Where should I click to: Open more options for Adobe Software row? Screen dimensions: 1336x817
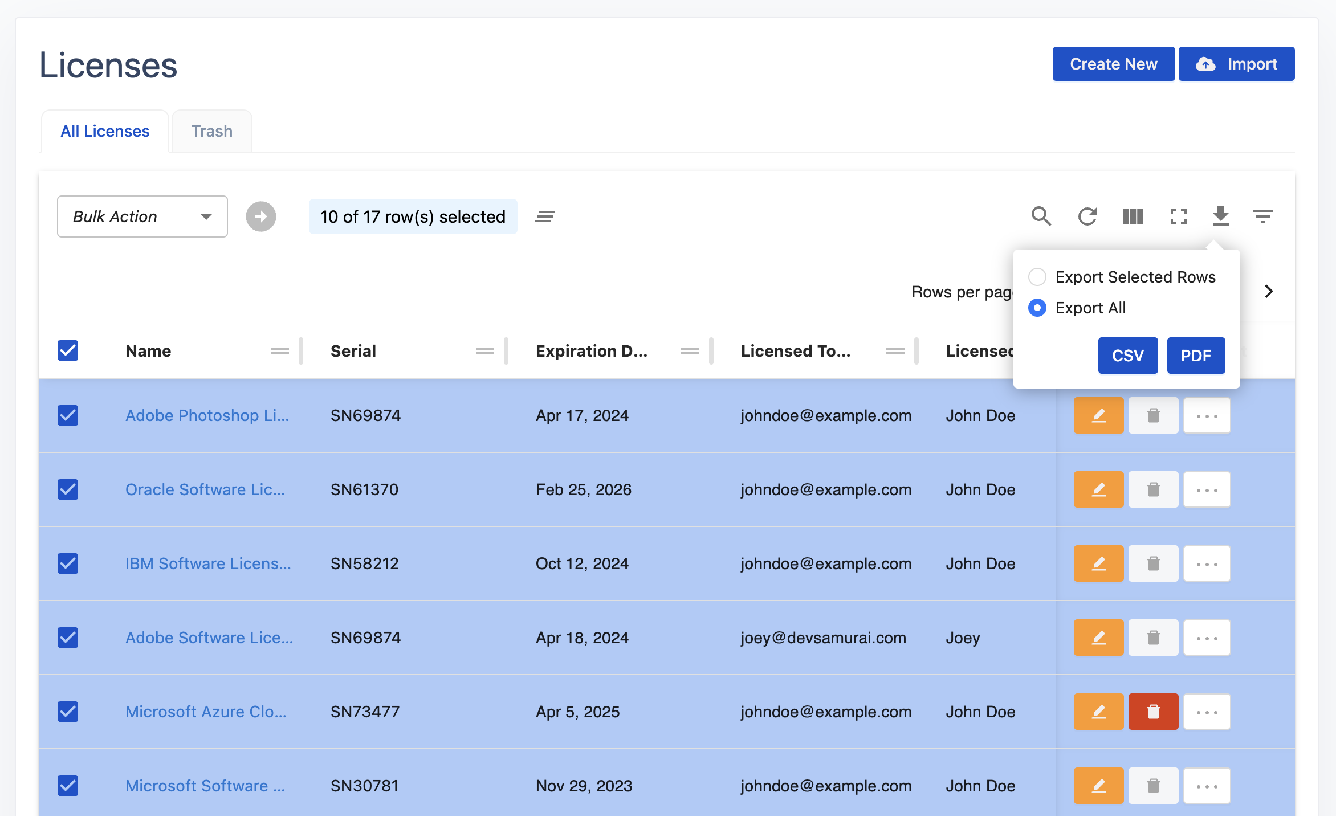[x=1207, y=638]
